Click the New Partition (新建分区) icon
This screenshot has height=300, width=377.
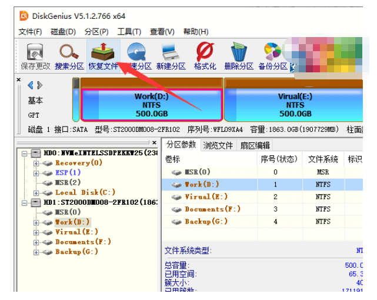(x=171, y=55)
